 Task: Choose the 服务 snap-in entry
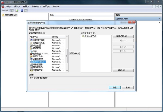(x=35, y=51)
